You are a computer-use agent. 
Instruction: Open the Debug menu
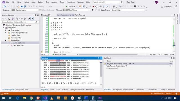point(40,2)
